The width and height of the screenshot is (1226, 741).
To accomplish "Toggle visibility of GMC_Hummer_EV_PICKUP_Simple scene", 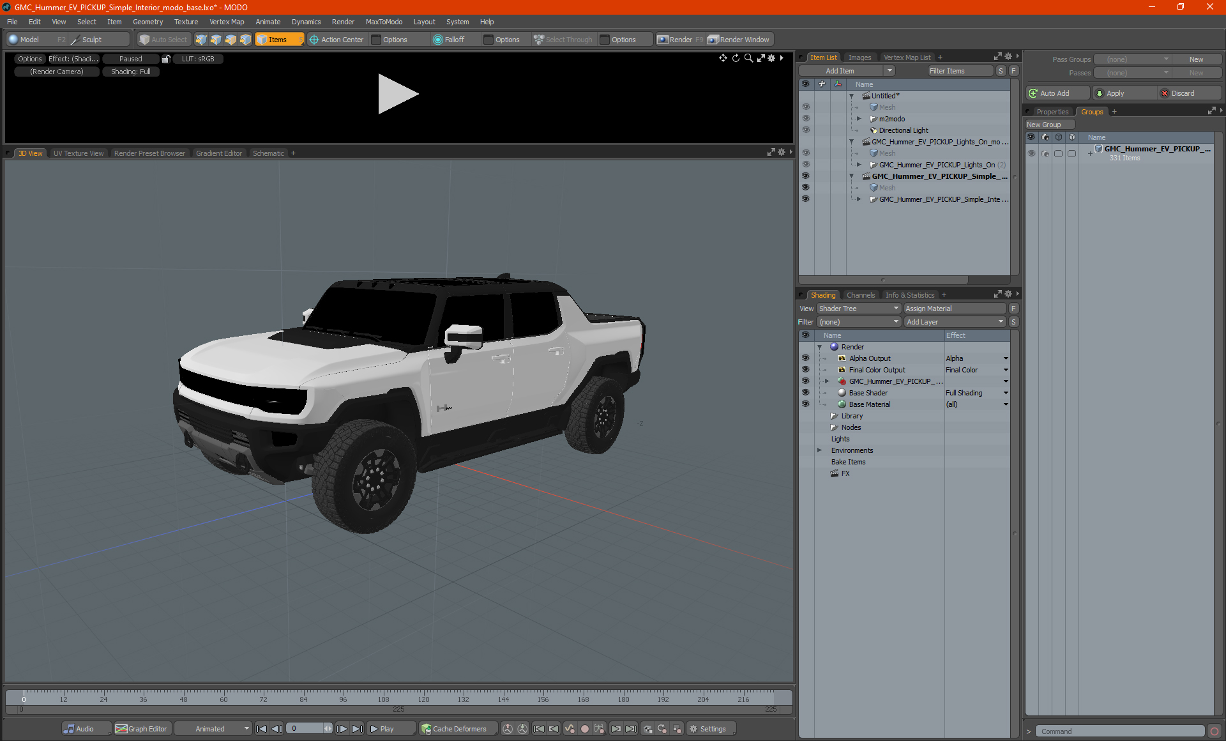I will [x=806, y=176].
